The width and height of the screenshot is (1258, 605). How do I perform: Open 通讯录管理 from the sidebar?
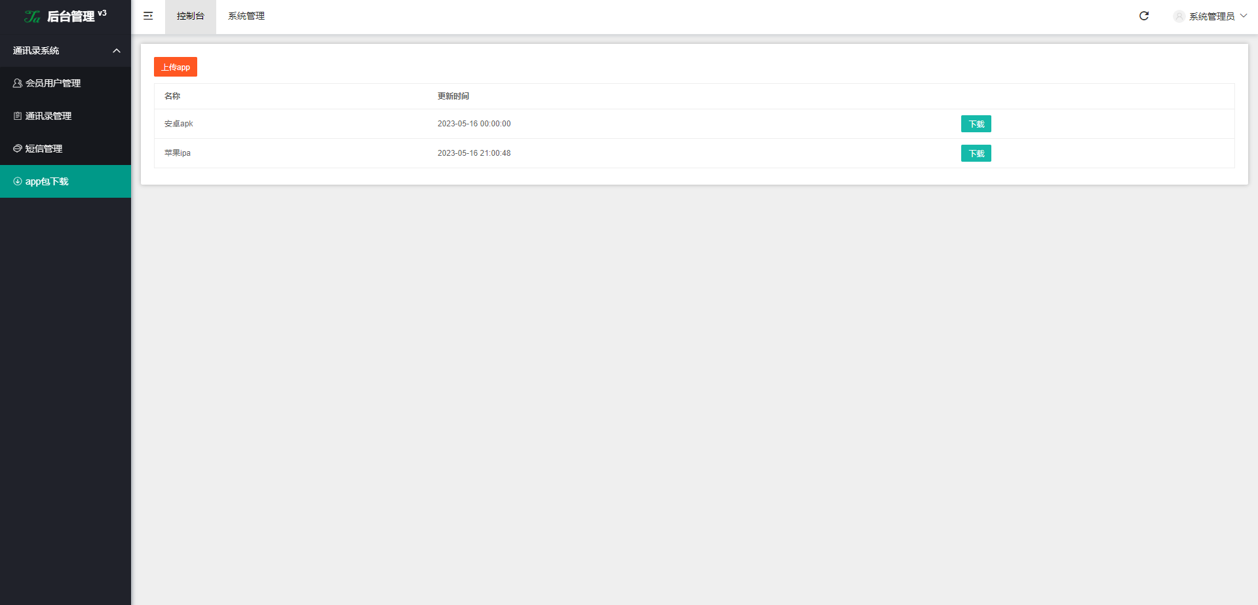(48, 116)
